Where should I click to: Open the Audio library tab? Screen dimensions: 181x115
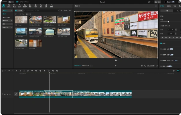9,6
